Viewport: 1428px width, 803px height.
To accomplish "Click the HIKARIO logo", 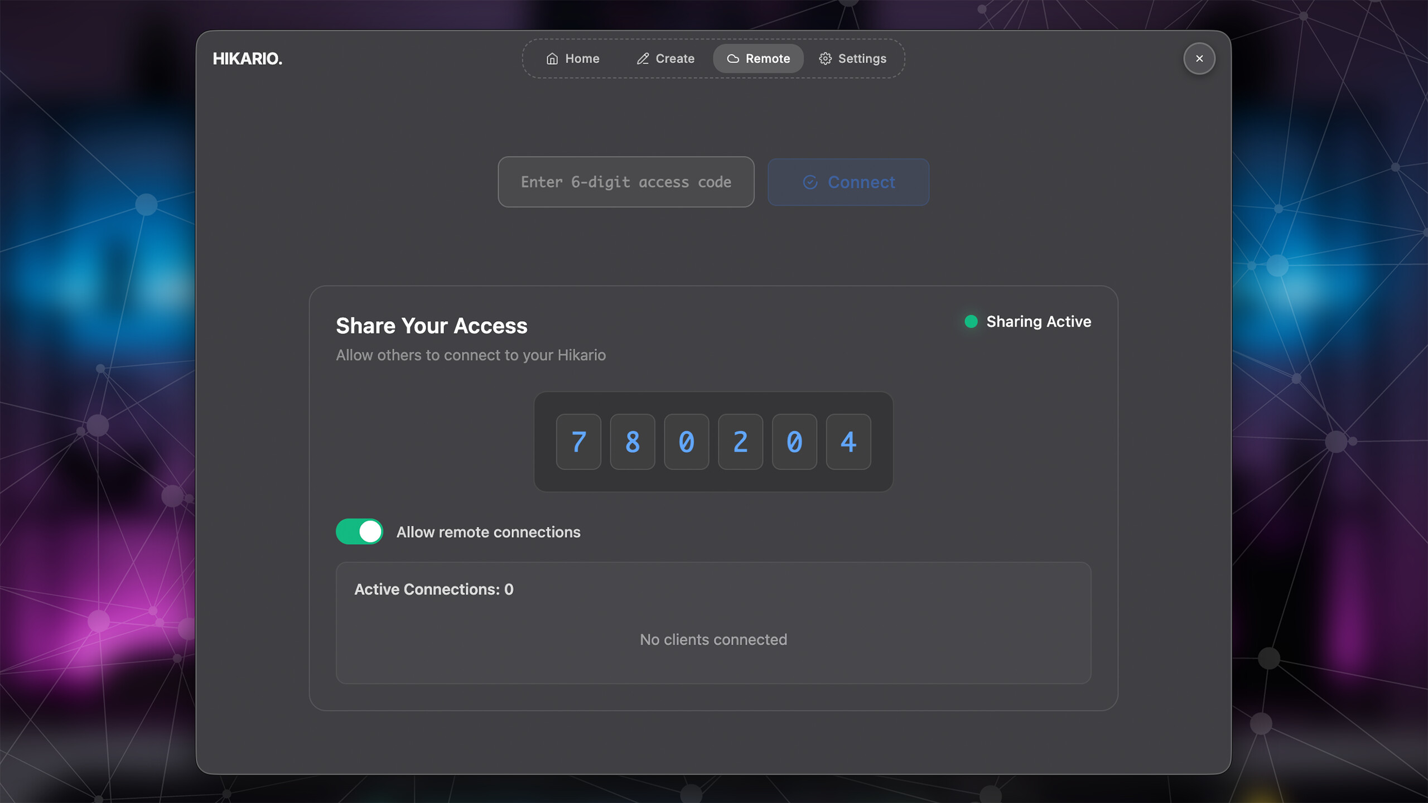I will pos(247,59).
